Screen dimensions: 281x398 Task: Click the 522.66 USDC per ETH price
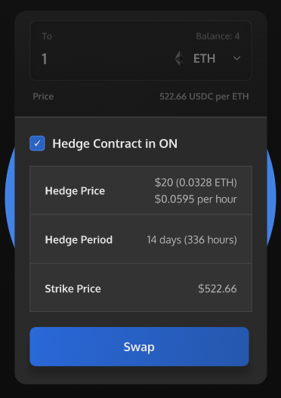[x=204, y=97]
